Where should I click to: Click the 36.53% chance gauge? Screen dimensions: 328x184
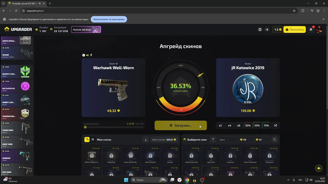pyautogui.click(x=181, y=87)
